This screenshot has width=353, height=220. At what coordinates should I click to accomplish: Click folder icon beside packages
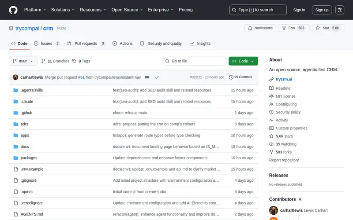click(16, 158)
